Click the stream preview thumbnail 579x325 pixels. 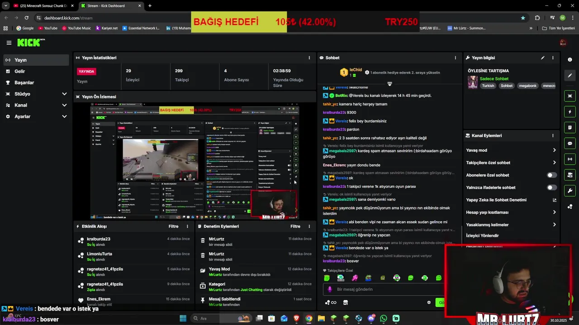click(195, 161)
